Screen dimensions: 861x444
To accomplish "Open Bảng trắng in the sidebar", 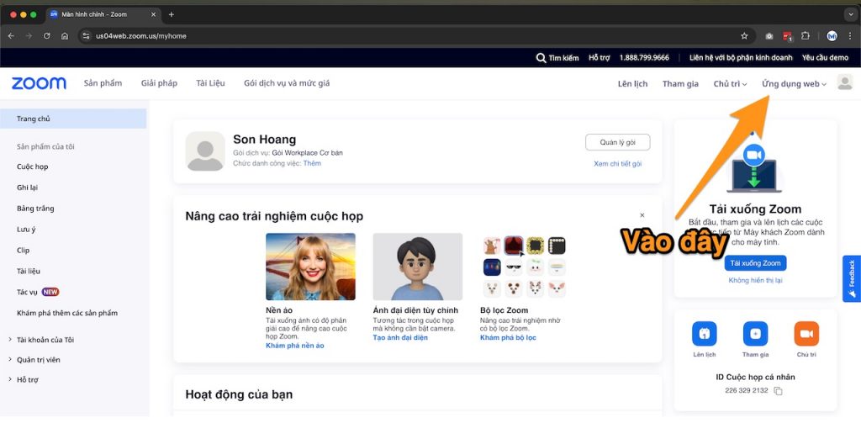I will (x=35, y=209).
